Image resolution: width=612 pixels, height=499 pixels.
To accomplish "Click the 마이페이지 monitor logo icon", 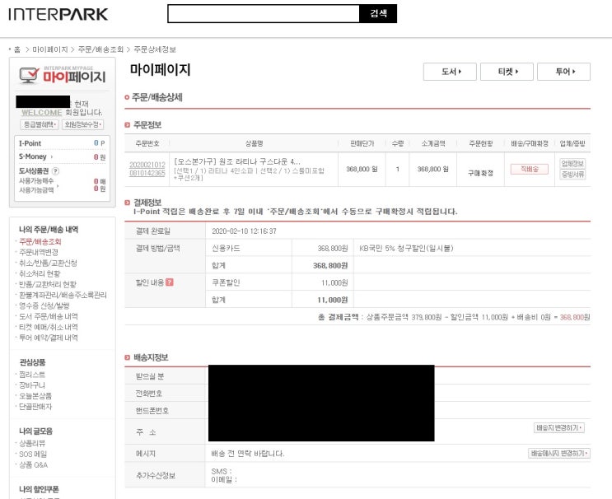I will (x=30, y=75).
